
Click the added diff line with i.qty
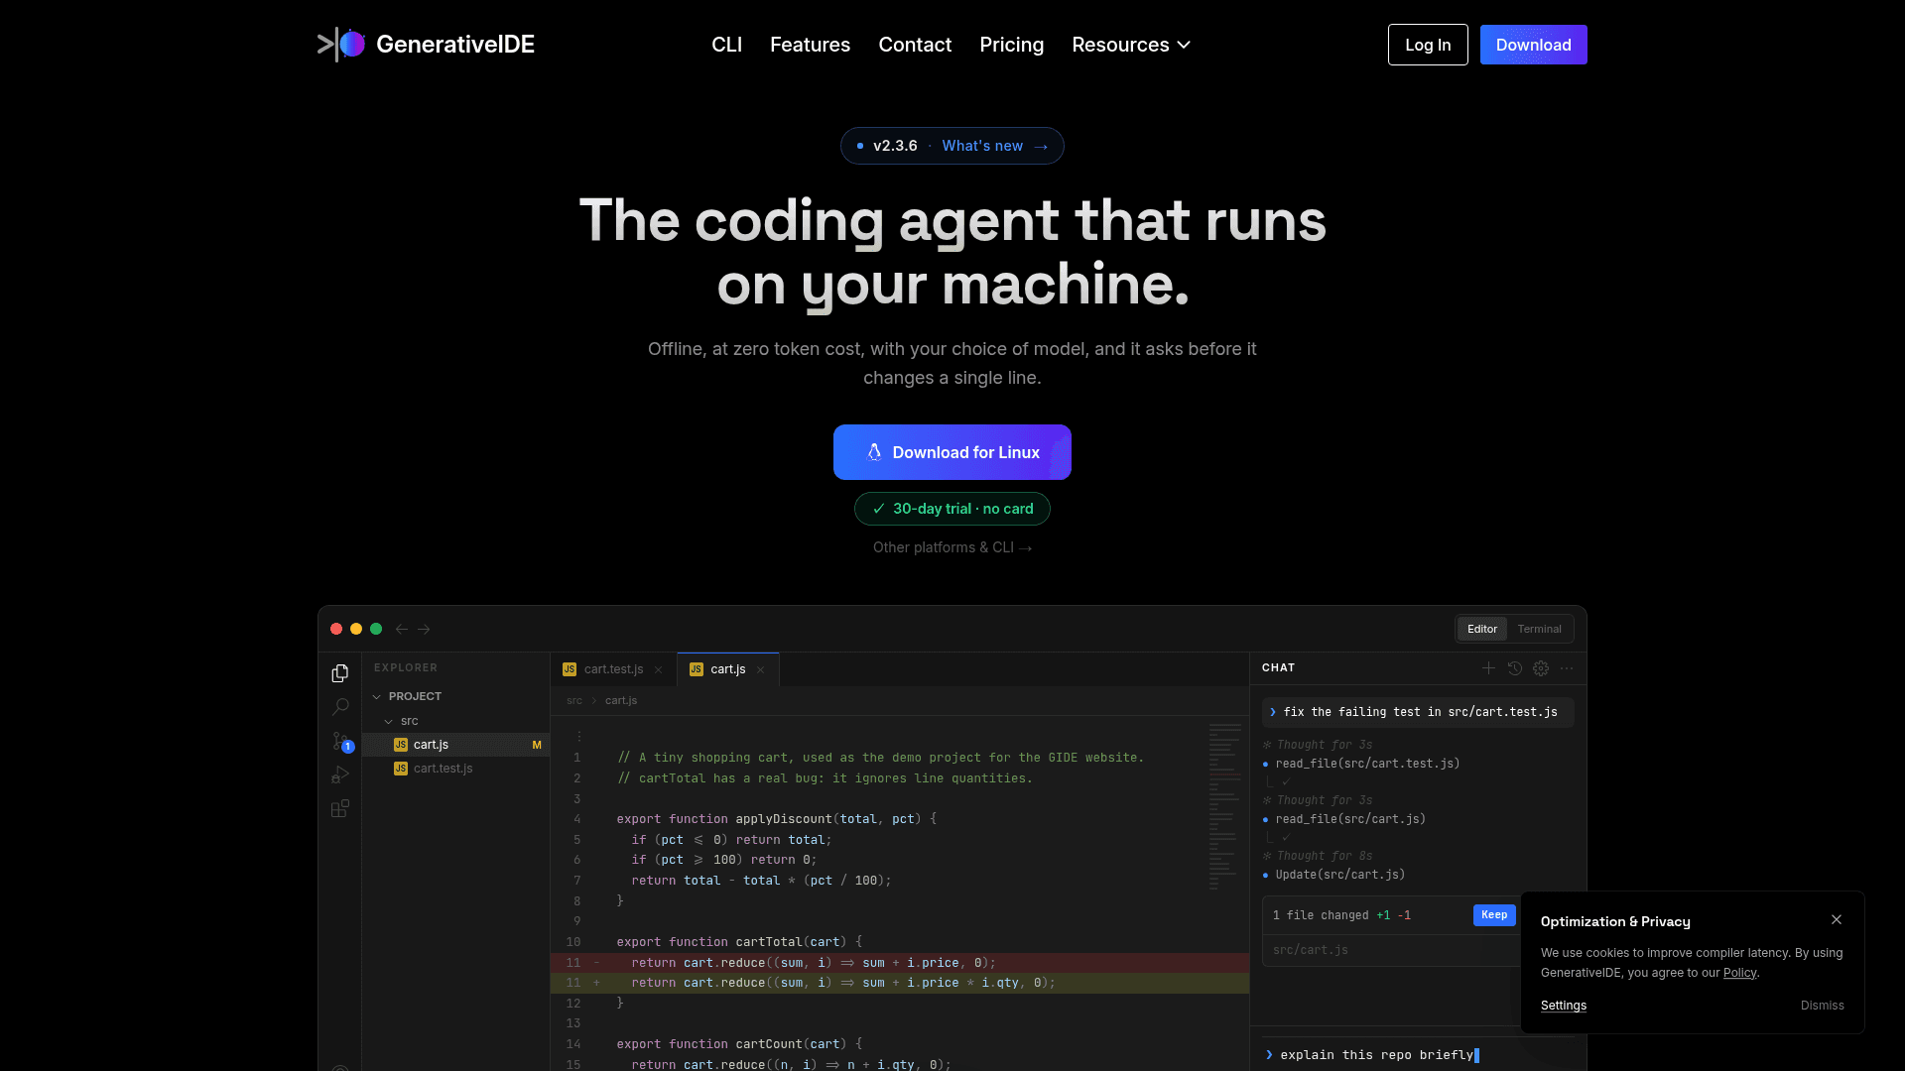[x=900, y=983]
